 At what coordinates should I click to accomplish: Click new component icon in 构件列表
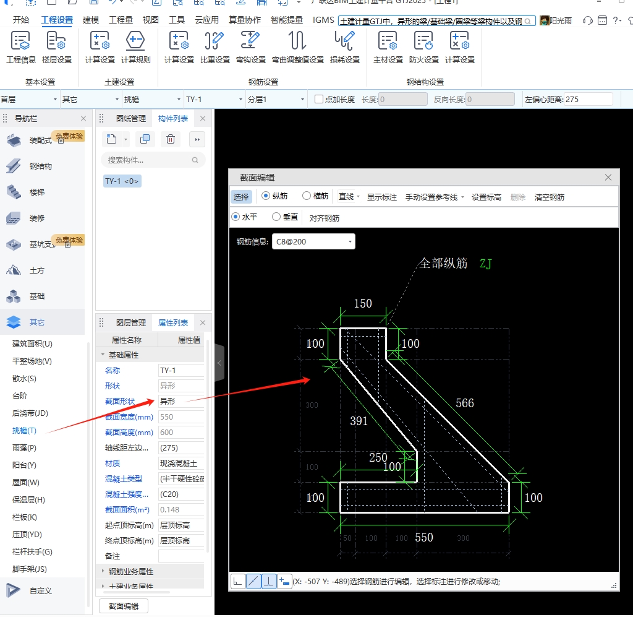click(x=111, y=139)
